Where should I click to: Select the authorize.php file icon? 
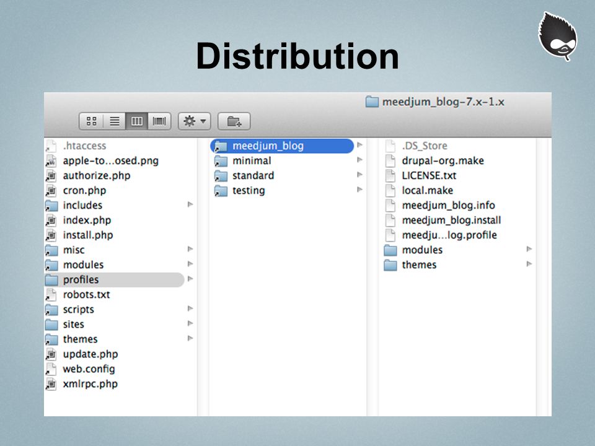tap(51, 175)
